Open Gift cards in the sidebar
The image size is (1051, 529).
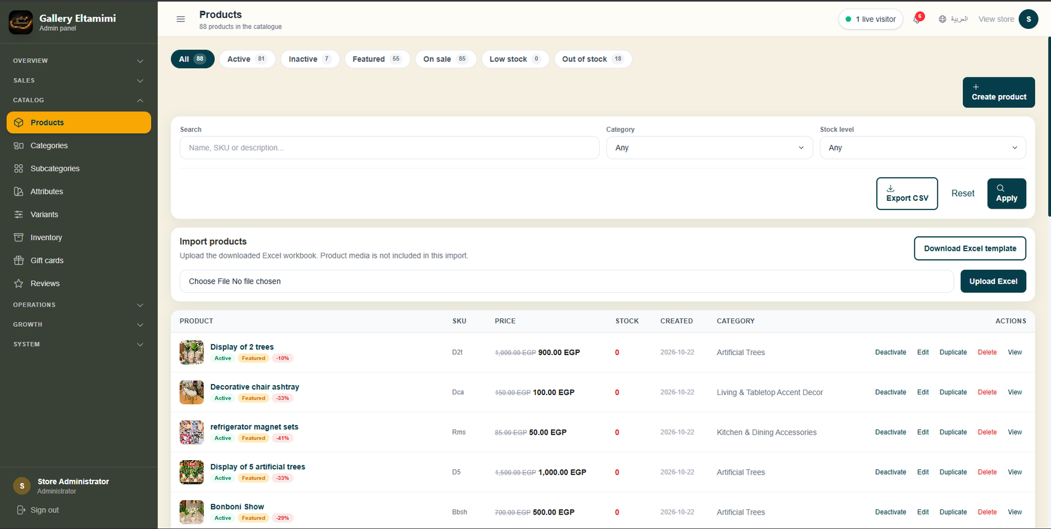79,261
